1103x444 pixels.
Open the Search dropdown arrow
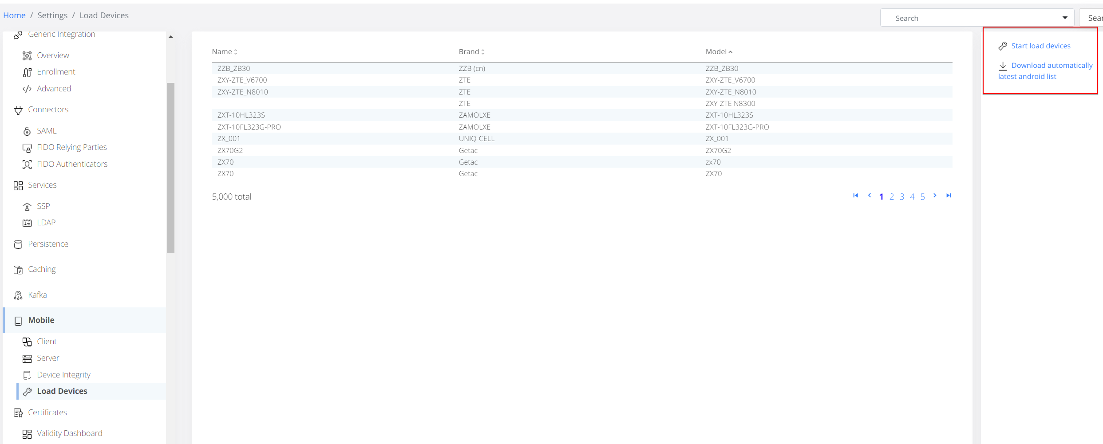(1065, 18)
